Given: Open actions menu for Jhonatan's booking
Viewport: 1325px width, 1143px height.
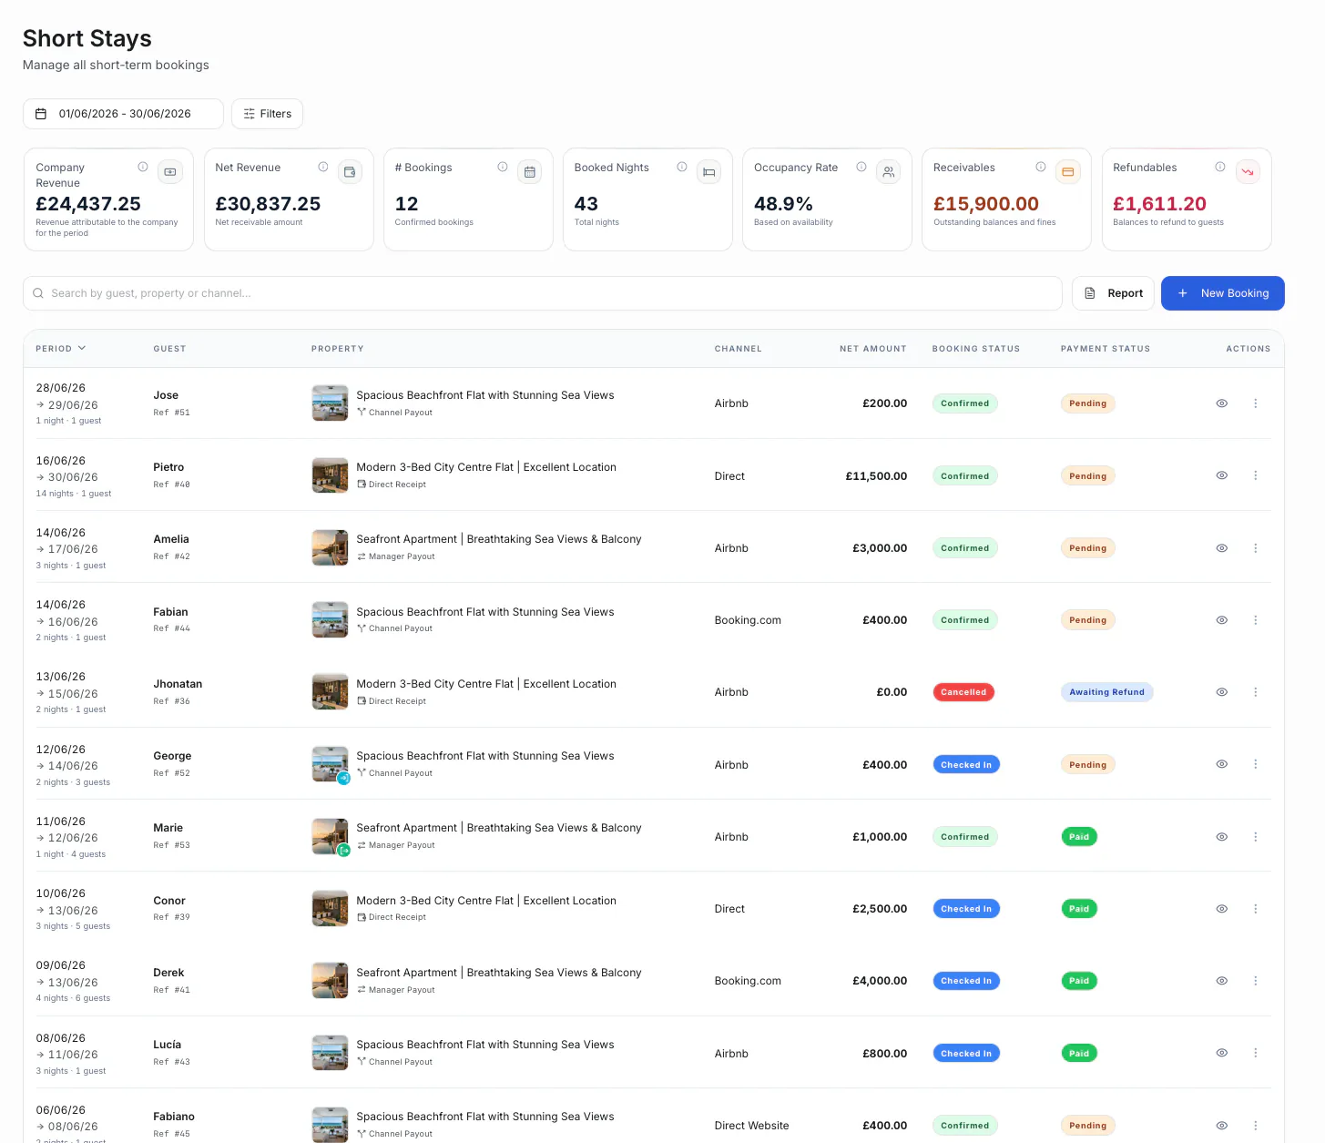Looking at the screenshot, I should click(1255, 692).
